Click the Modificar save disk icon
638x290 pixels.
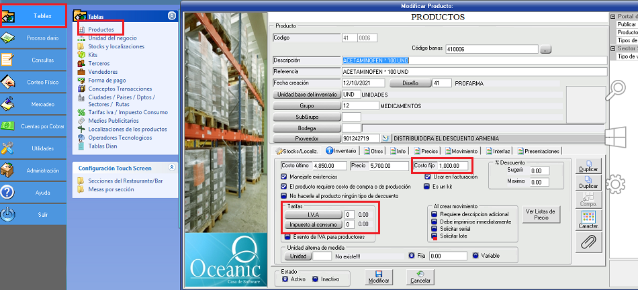coord(379,276)
